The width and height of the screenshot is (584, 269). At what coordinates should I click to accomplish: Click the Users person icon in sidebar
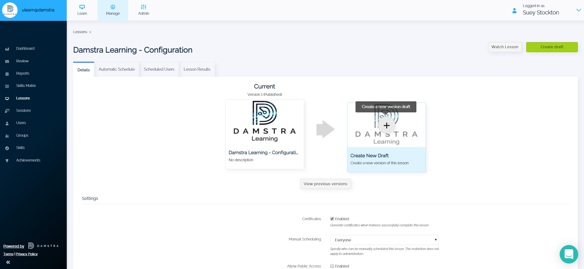click(7, 123)
